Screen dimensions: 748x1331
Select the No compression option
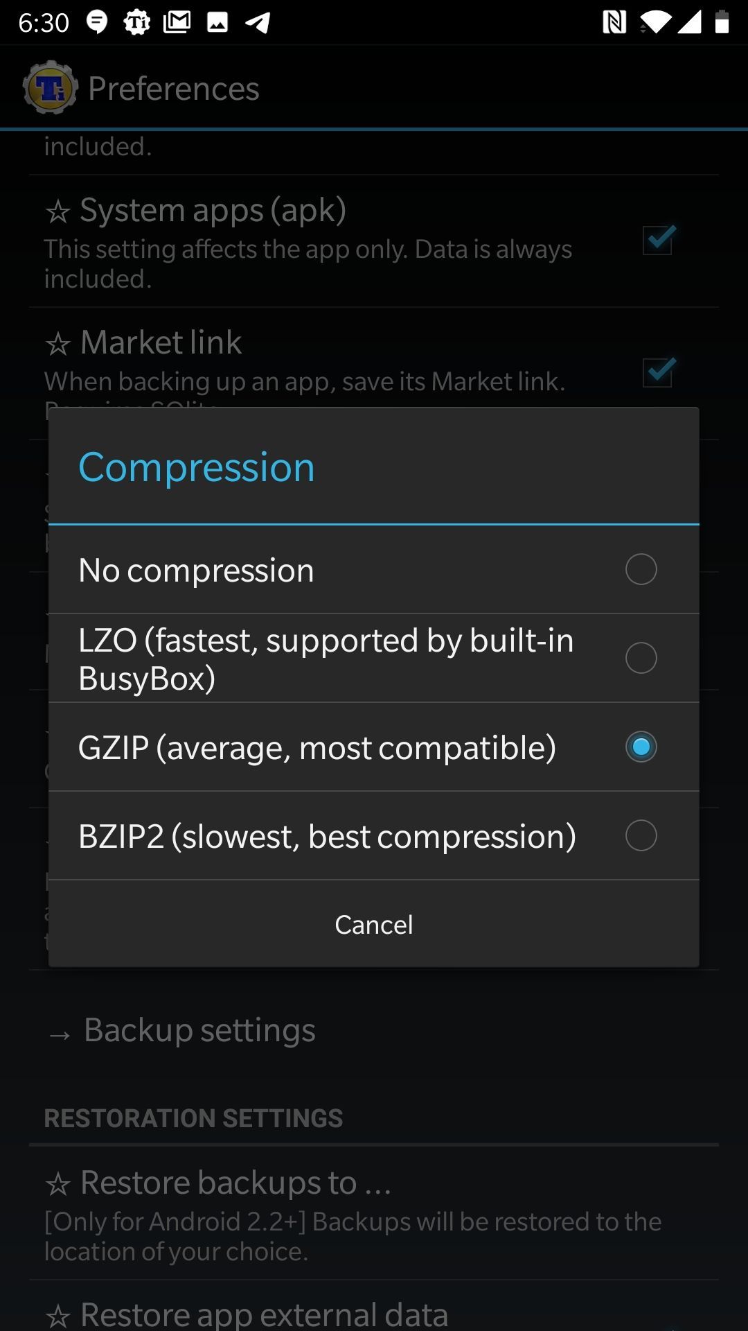(641, 569)
